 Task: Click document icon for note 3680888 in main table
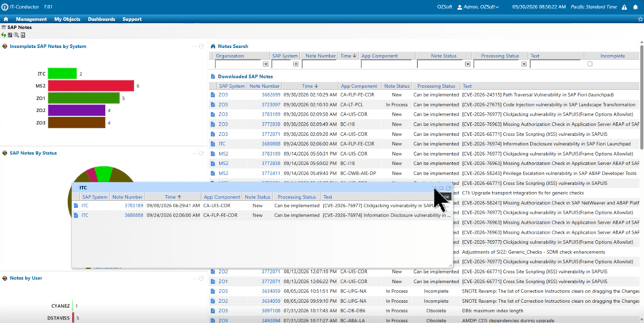click(213, 144)
